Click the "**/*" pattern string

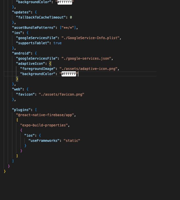(68, 28)
